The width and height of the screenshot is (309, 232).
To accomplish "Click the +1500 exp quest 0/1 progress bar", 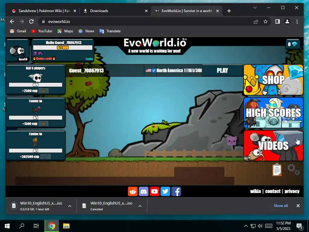I will (x=36, y=118).
